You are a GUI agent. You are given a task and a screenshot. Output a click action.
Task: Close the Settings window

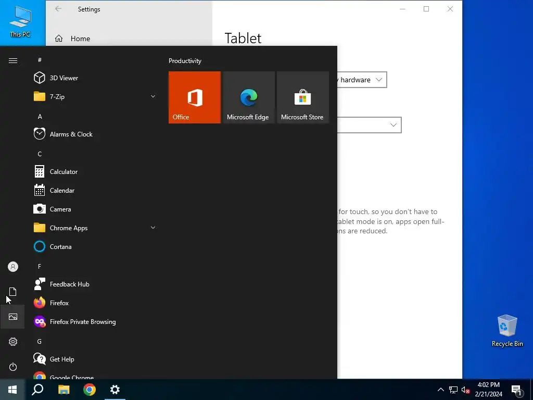click(450, 9)
